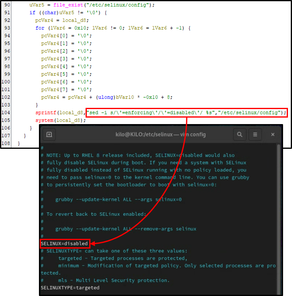Click the '# To revert back to SELinux enabled:' comment
The image size is (292, 296).
pyautogui.click(x=93, y=214)
